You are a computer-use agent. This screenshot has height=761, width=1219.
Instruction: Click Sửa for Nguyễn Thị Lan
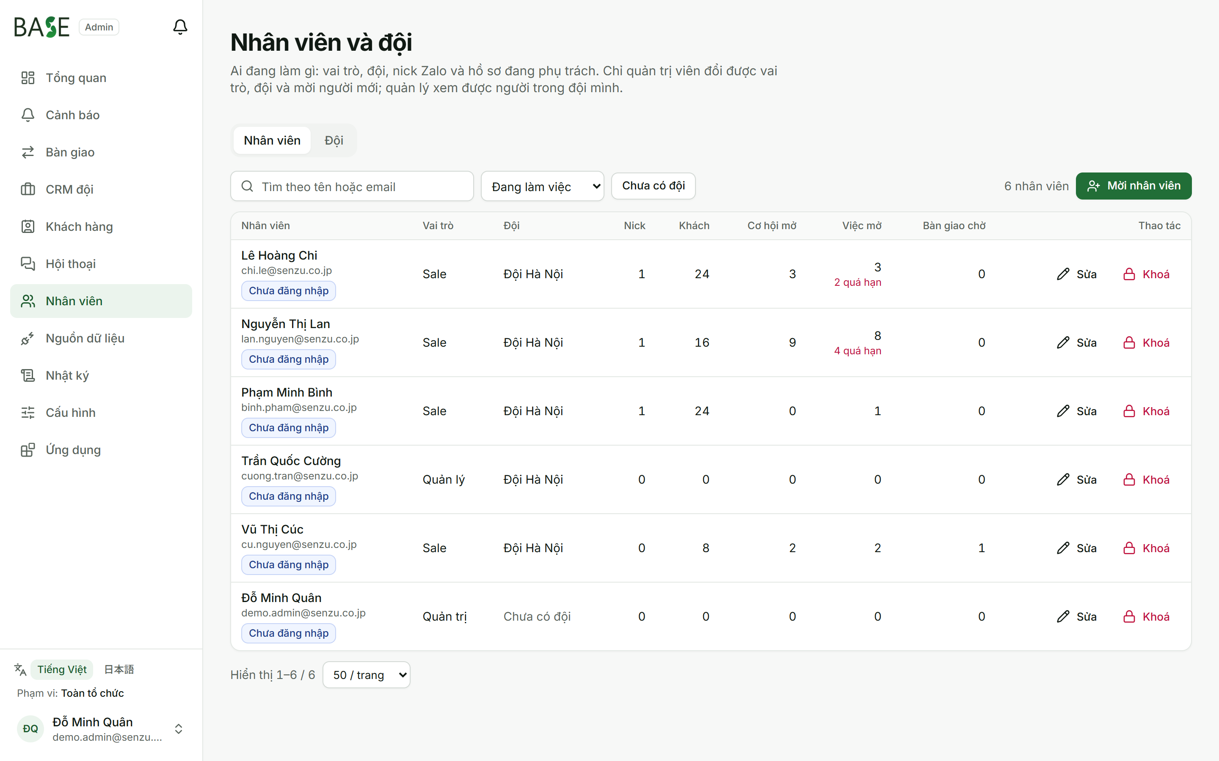pos(1077,342)
